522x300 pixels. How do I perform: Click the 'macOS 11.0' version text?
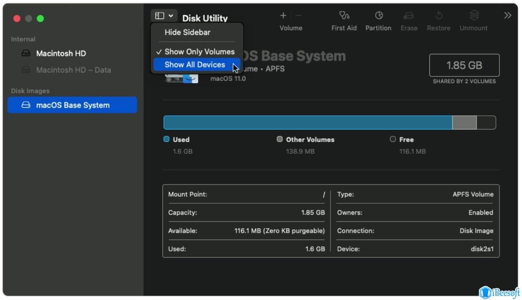228,79
